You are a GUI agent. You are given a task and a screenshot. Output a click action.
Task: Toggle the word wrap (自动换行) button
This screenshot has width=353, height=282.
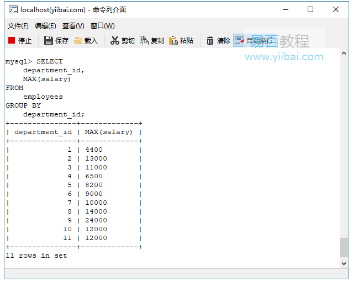(239, 40)
